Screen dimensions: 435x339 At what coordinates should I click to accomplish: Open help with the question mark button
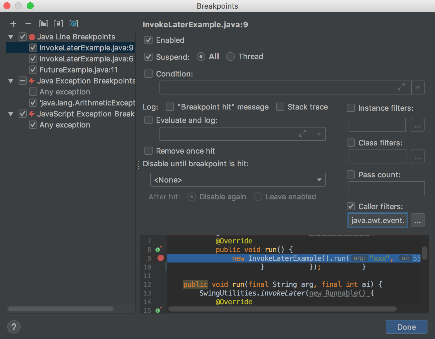coord(14,327)
